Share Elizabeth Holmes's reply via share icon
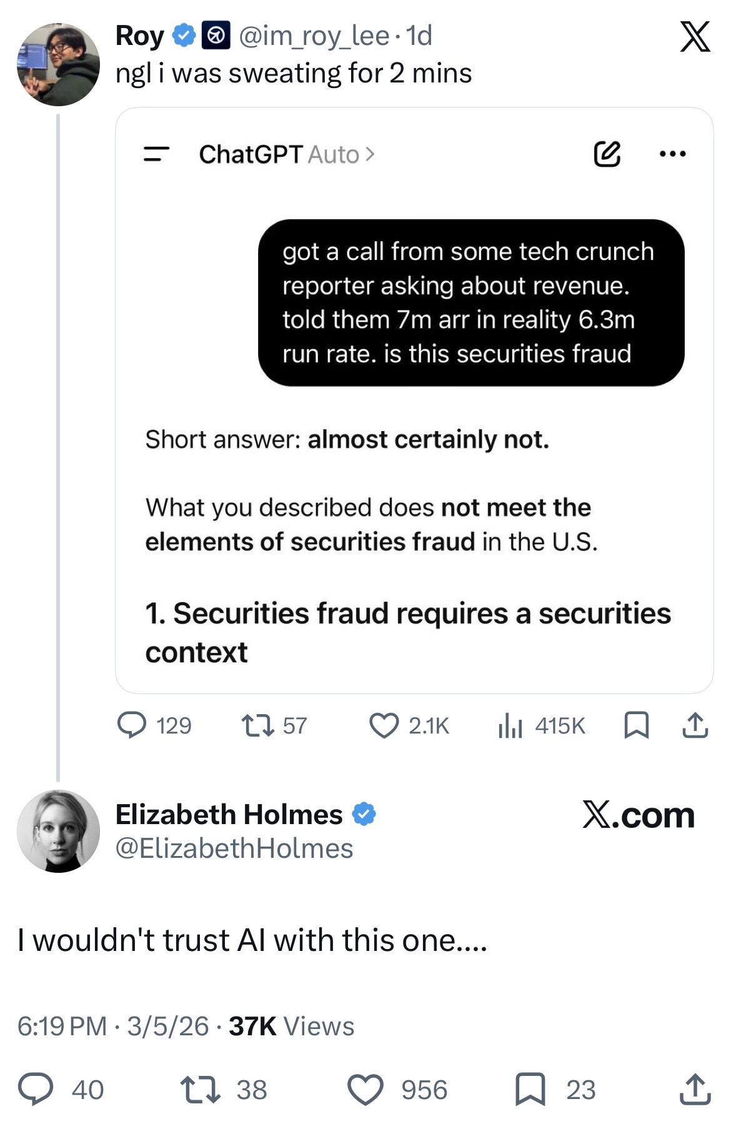The width and height of the screenshot is (731, 1139). click(695, 1090)
